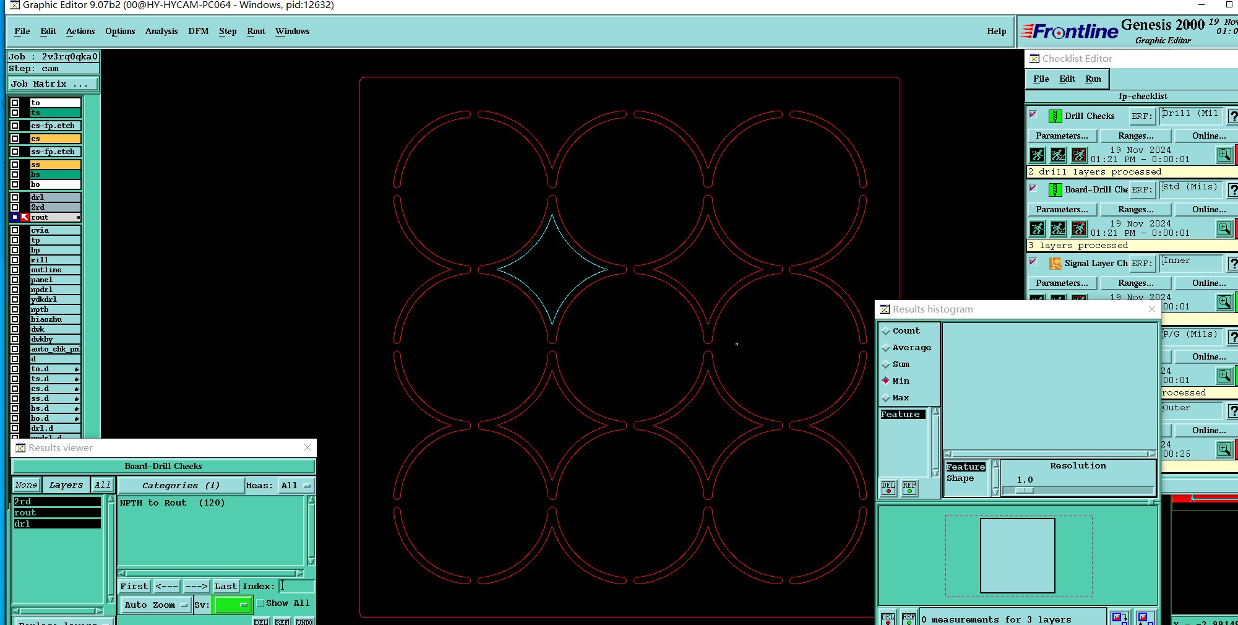Click DEL icon under the Feature list in Results histogram
This screenshot has width=1238, height=625.
888,488
